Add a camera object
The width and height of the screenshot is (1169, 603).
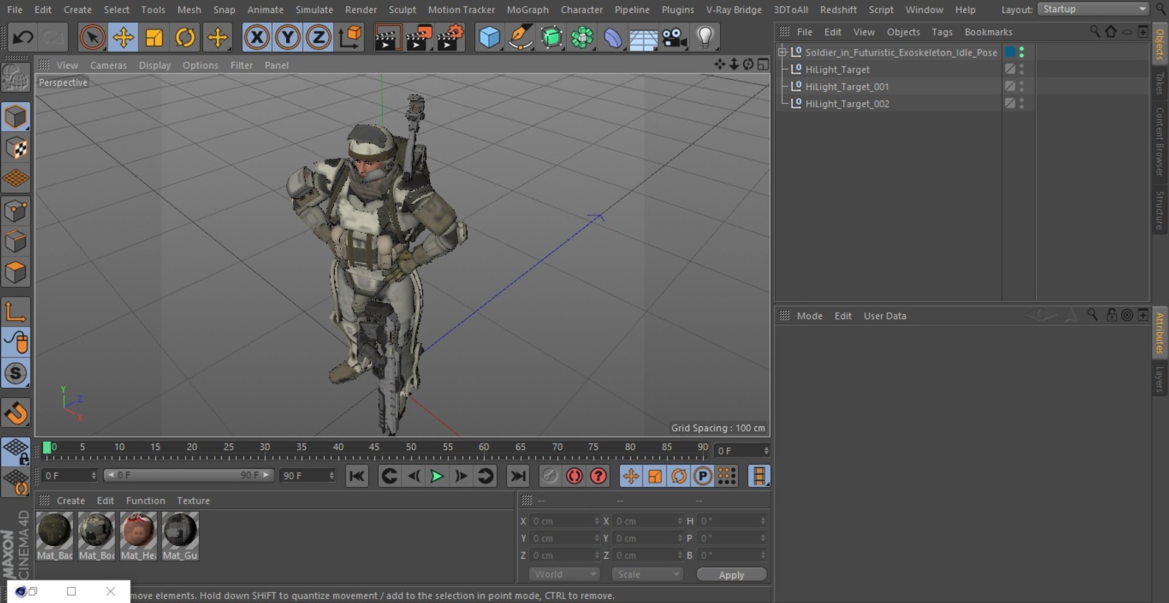click(x=675, y=38)
